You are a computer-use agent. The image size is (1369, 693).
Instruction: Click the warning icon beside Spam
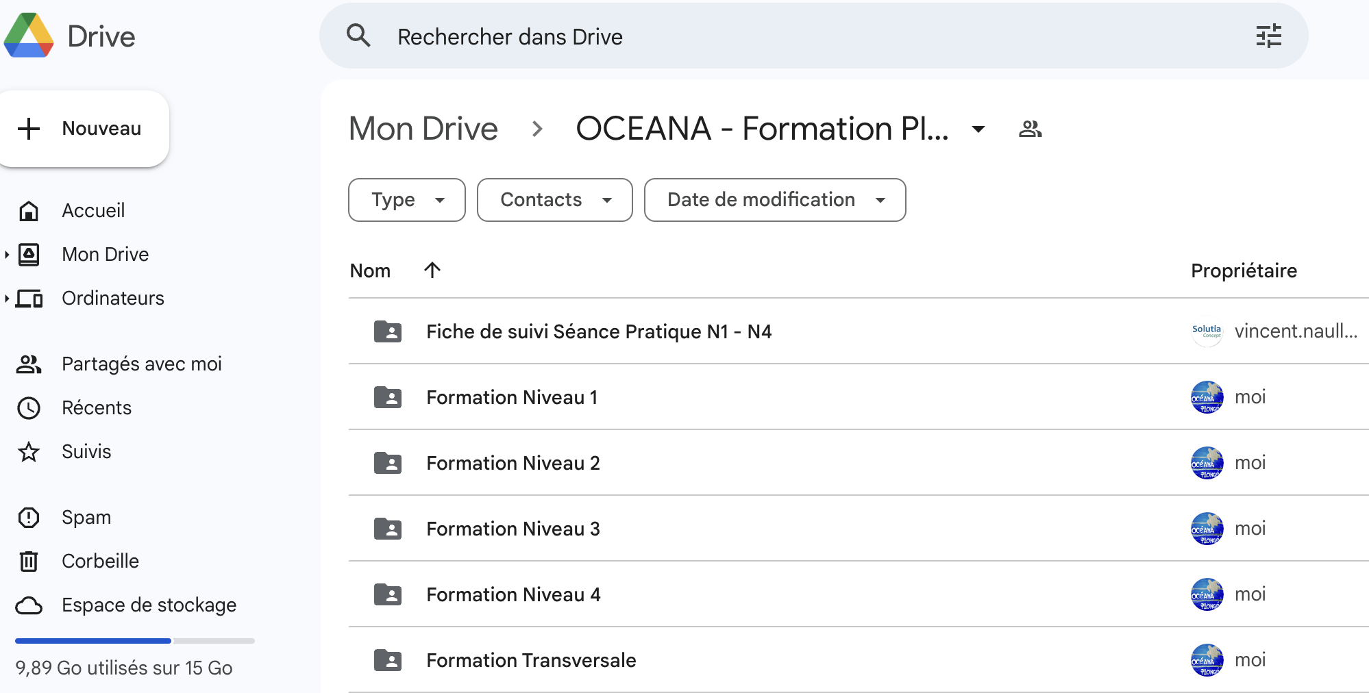(x=29, y=518)
